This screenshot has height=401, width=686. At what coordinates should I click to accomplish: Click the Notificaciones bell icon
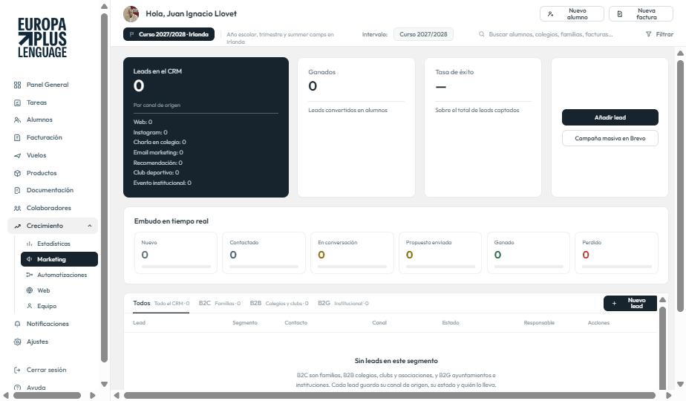pyautogui.click(x=18, y=324)
